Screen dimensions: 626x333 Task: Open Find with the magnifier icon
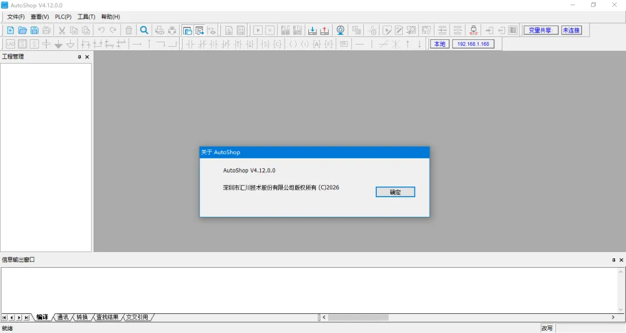point(144,30)
